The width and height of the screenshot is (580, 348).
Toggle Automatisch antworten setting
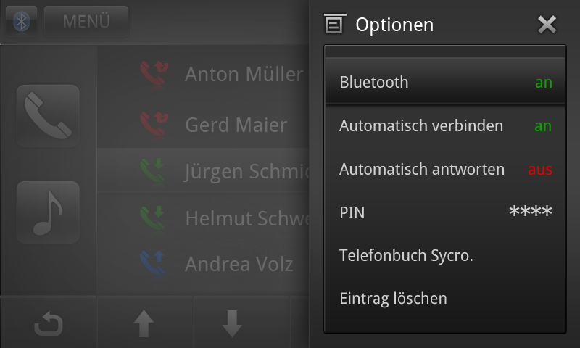tap(445, 170)
